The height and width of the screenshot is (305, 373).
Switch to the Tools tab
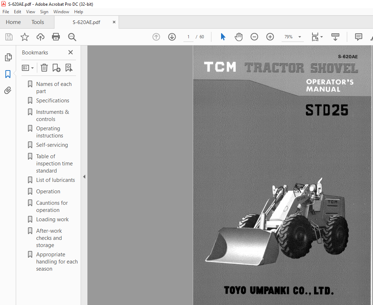38,22
